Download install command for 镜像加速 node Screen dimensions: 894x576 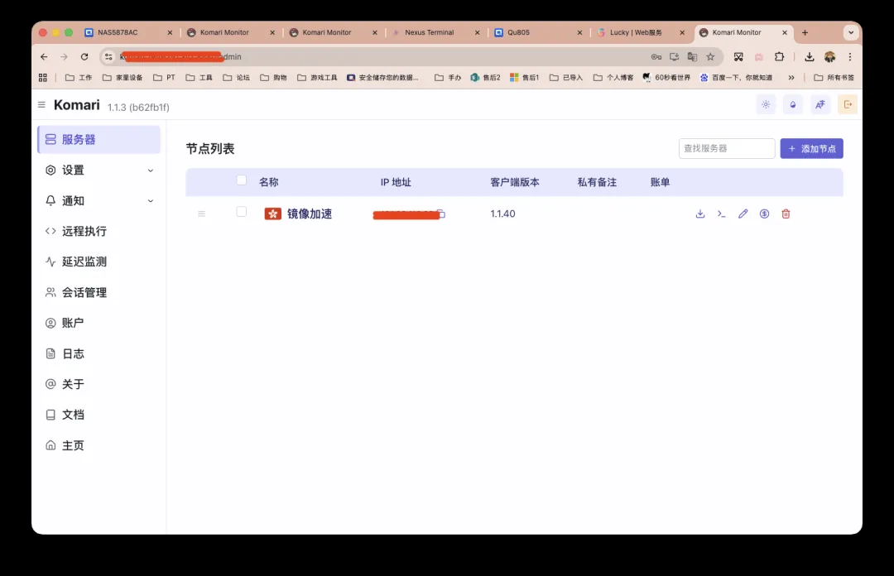700,214
